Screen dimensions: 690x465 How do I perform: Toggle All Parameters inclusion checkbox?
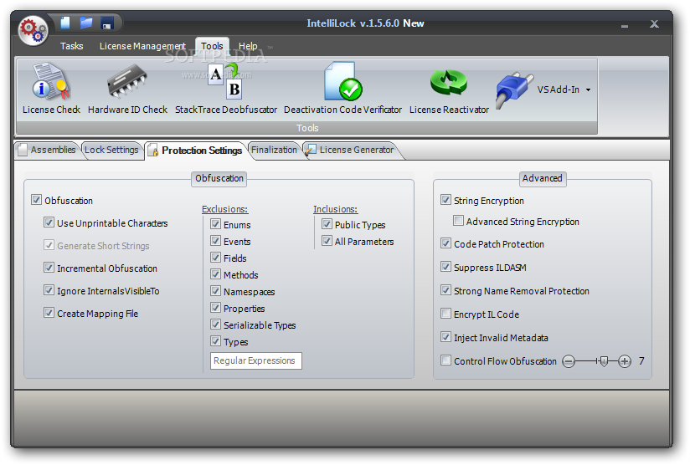coord(327,241)
